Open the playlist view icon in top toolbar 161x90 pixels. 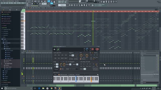click(x=70, y=5)
